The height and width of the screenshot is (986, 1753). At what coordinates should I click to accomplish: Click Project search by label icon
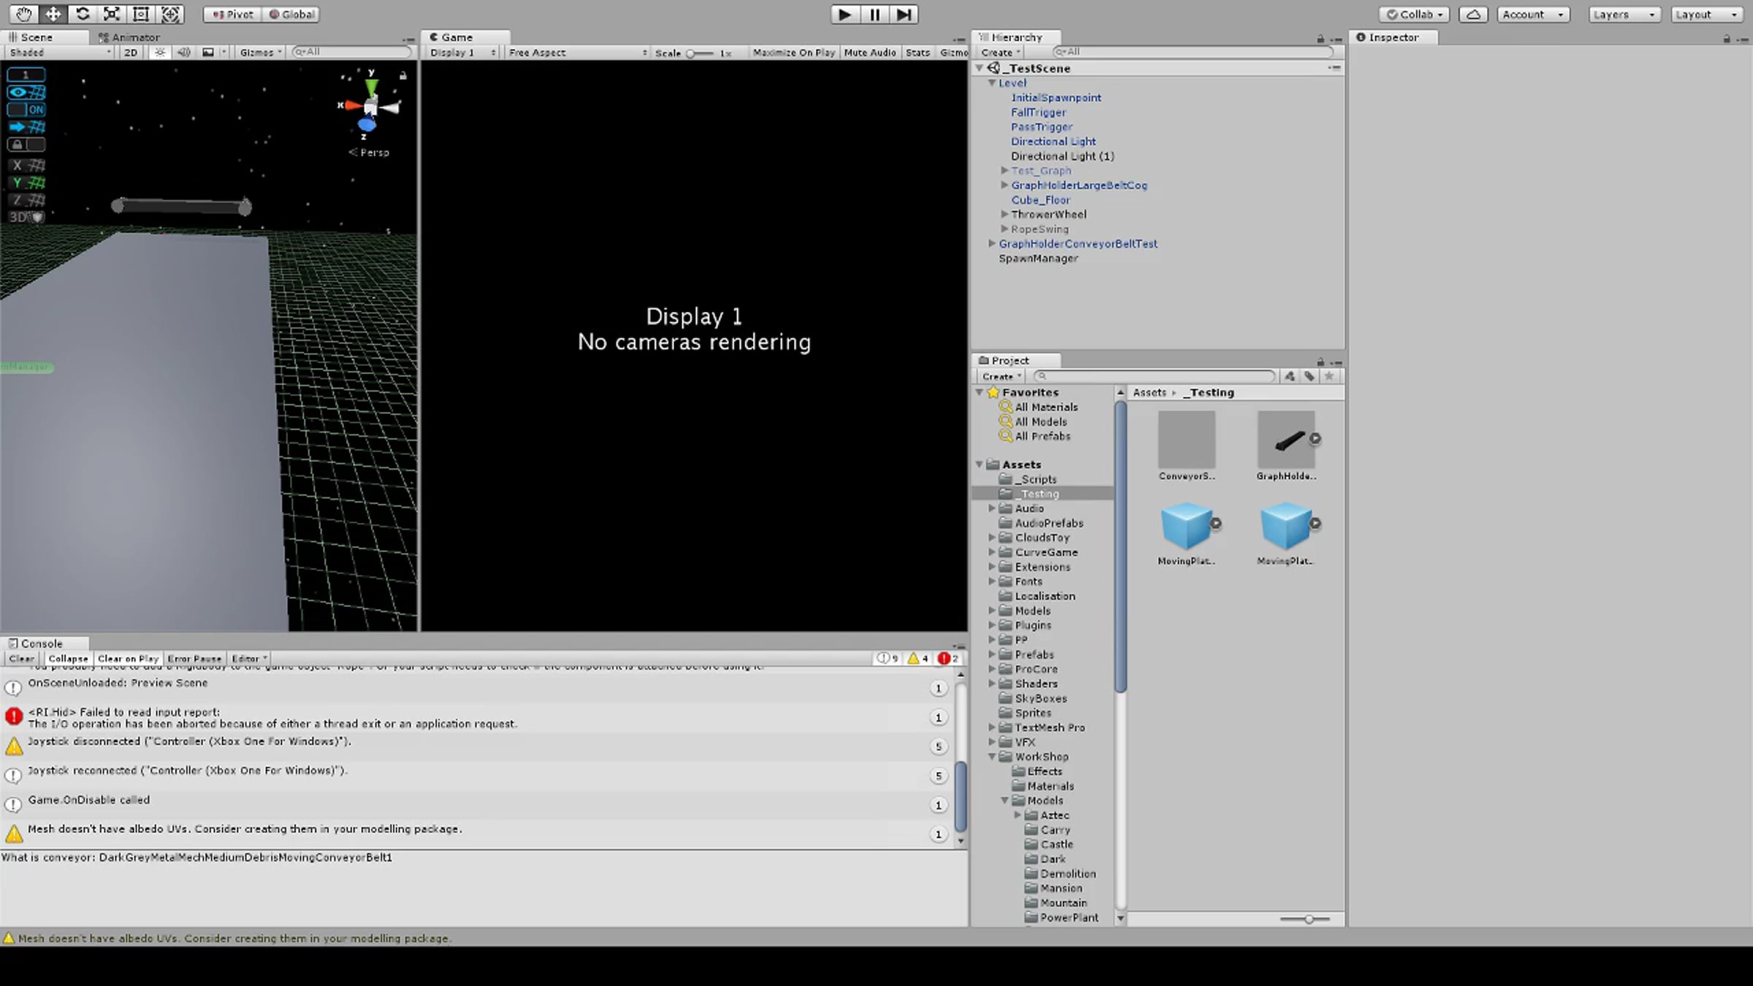1310,376
